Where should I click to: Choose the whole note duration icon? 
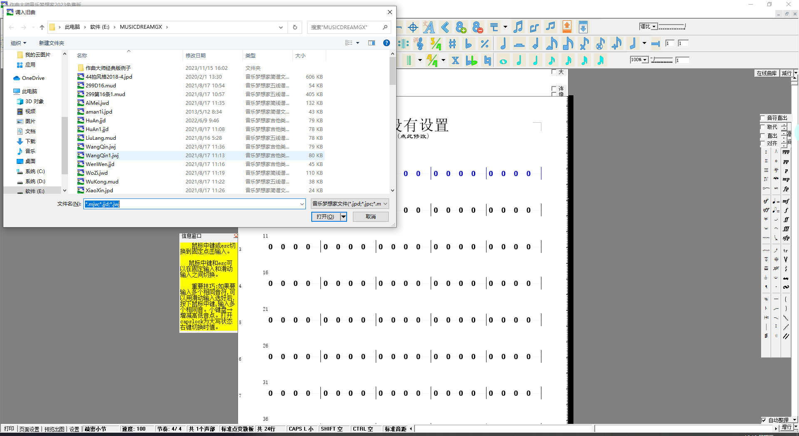(x=503, y=61)
